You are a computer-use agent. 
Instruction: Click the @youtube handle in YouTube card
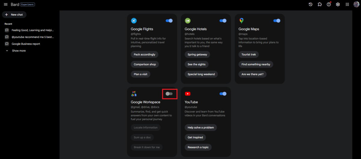pyautogui.click(x=191, y=107)
